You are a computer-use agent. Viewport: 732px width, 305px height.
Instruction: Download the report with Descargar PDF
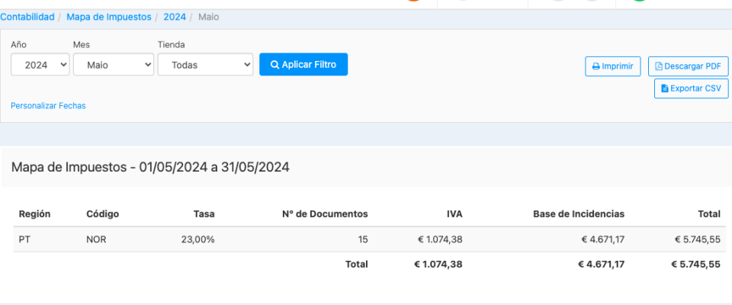(689, 66)
